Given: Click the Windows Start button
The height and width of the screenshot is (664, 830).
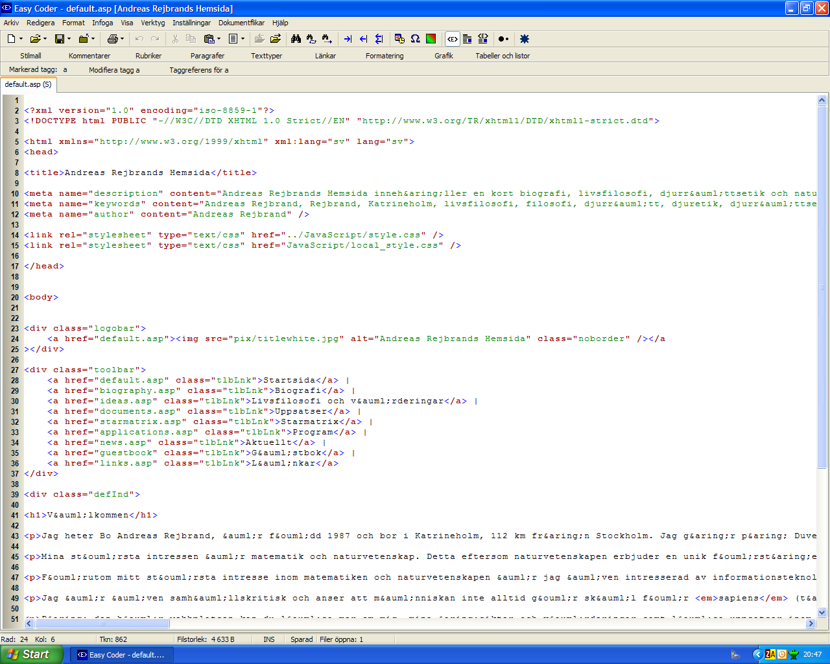Looking at the screenshot, I should [32, 654].
